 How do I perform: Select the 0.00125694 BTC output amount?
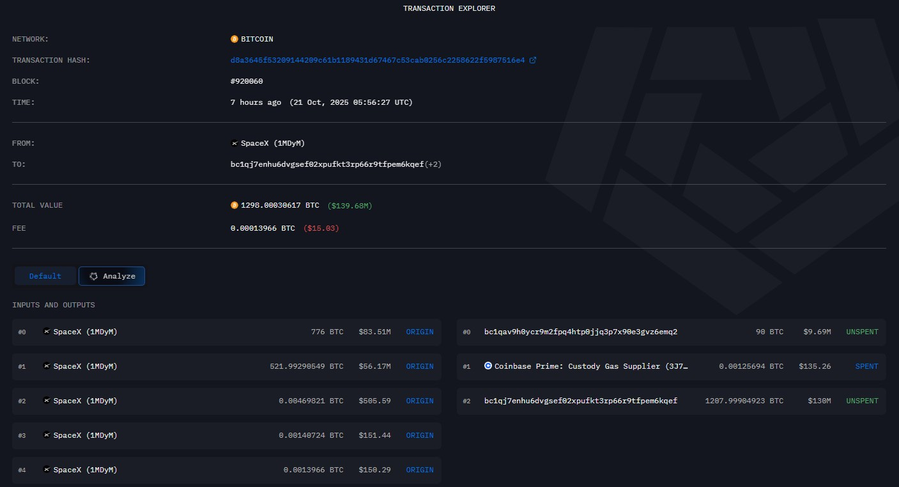751,366
